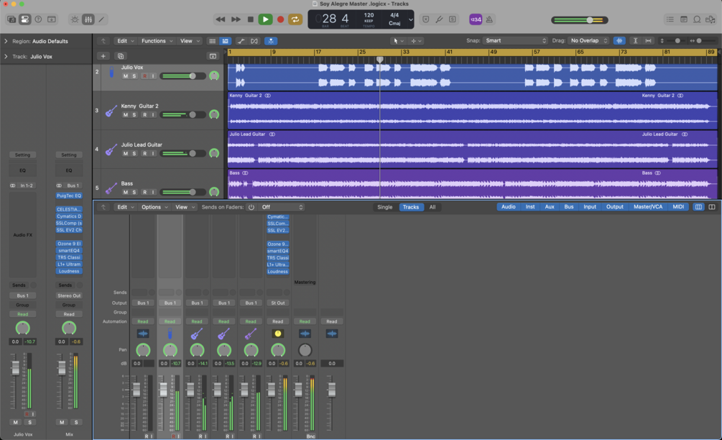The image size is (722, 440).
Task: Click the Stop transport button
Action: [x=251, y=19]
